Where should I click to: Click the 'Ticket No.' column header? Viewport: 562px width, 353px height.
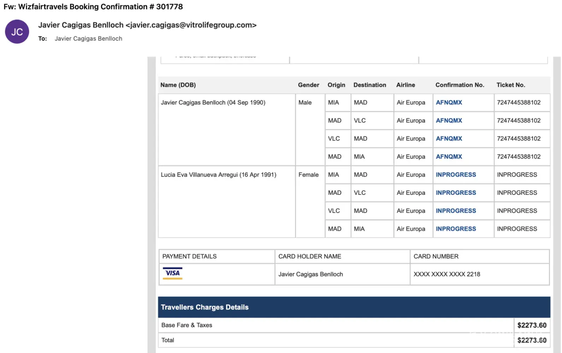[x=511, y=85]
